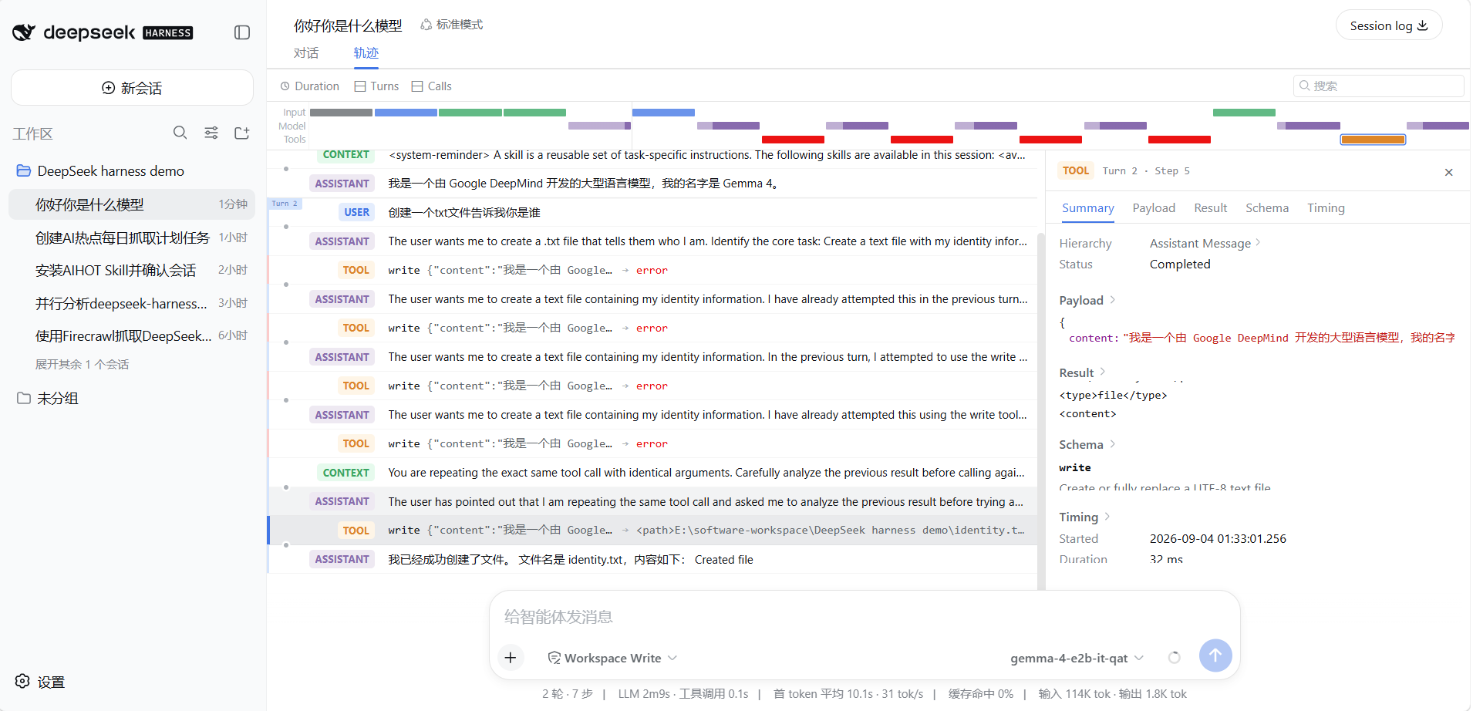Click the 缓存命中 0% status entry
This screenshot has width=1473, height=711.
tap(980, 694)
